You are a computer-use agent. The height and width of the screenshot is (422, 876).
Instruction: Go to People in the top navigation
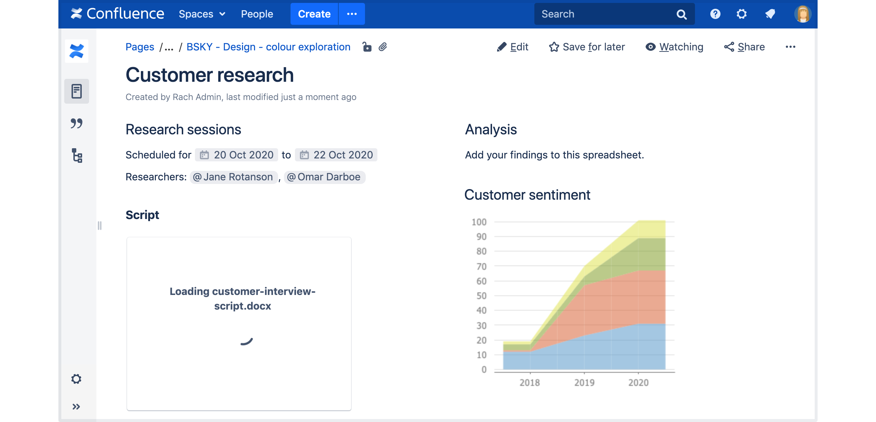point(257,14)
